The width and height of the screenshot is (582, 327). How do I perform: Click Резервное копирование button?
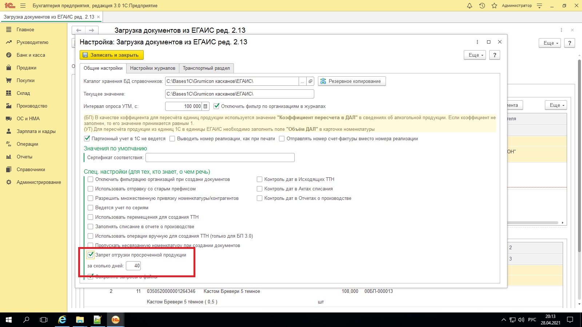pos(352,81)
